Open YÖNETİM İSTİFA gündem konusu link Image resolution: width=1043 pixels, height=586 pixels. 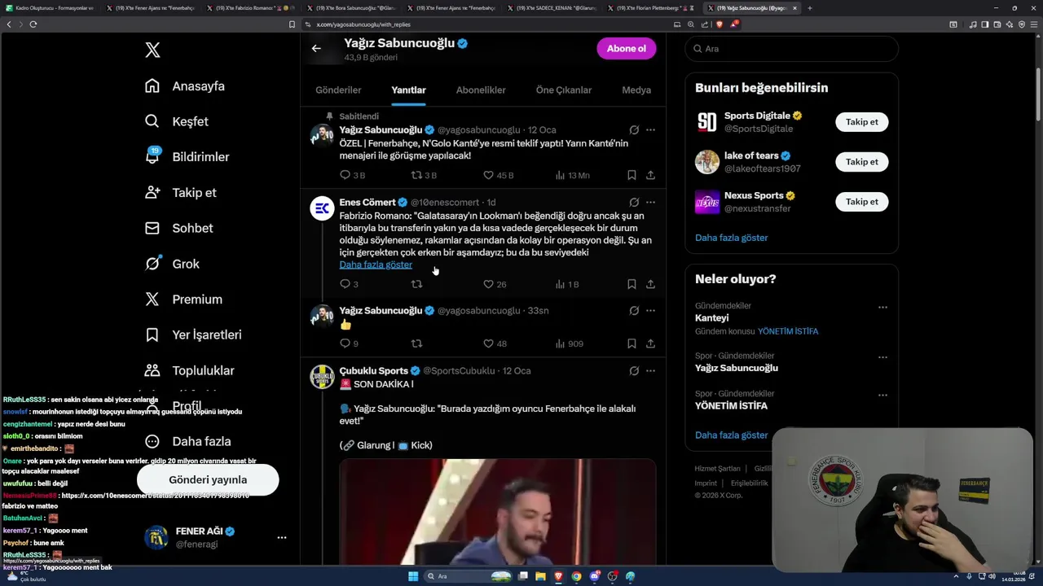click(788, 331)
